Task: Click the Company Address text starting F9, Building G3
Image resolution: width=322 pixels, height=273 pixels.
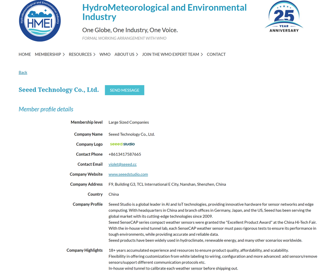Action: point(167,184)
